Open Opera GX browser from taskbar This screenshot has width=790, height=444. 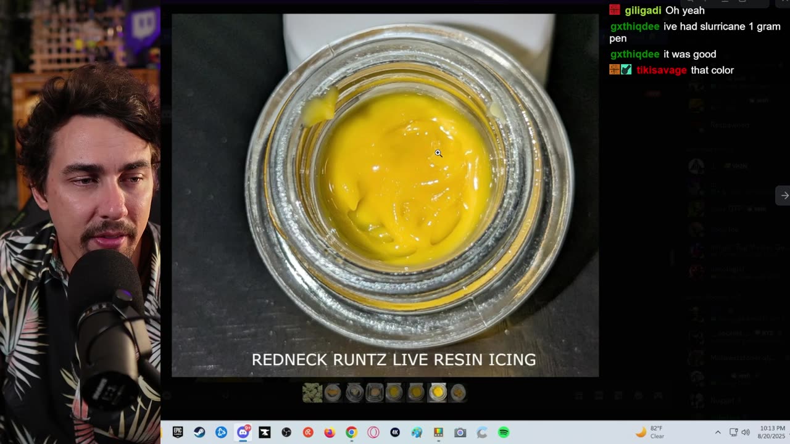373,432
